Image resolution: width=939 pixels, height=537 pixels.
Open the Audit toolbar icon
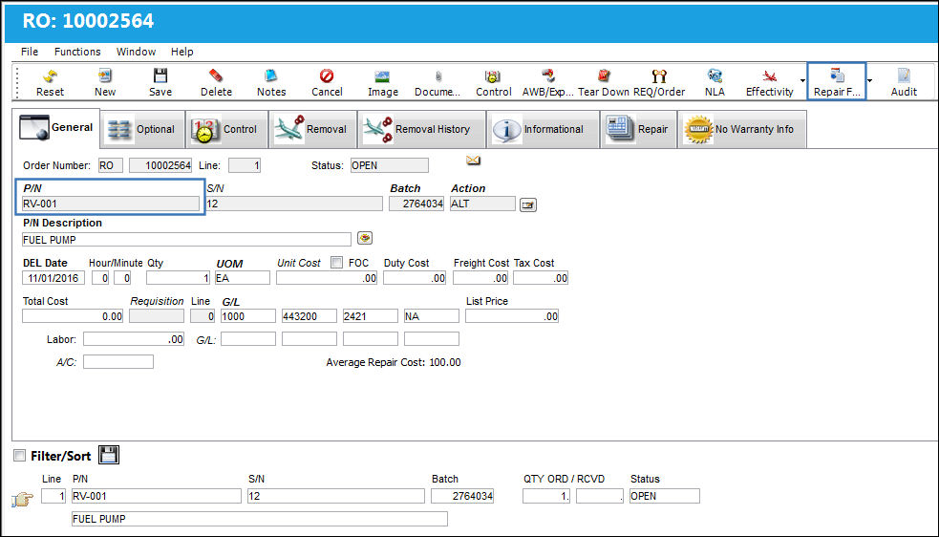point(904,76)
